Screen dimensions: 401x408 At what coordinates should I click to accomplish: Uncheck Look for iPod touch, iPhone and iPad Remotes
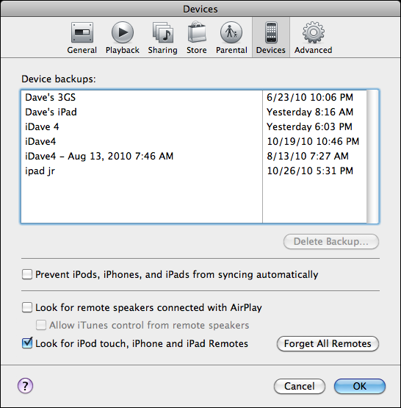[x=27, y=343]
